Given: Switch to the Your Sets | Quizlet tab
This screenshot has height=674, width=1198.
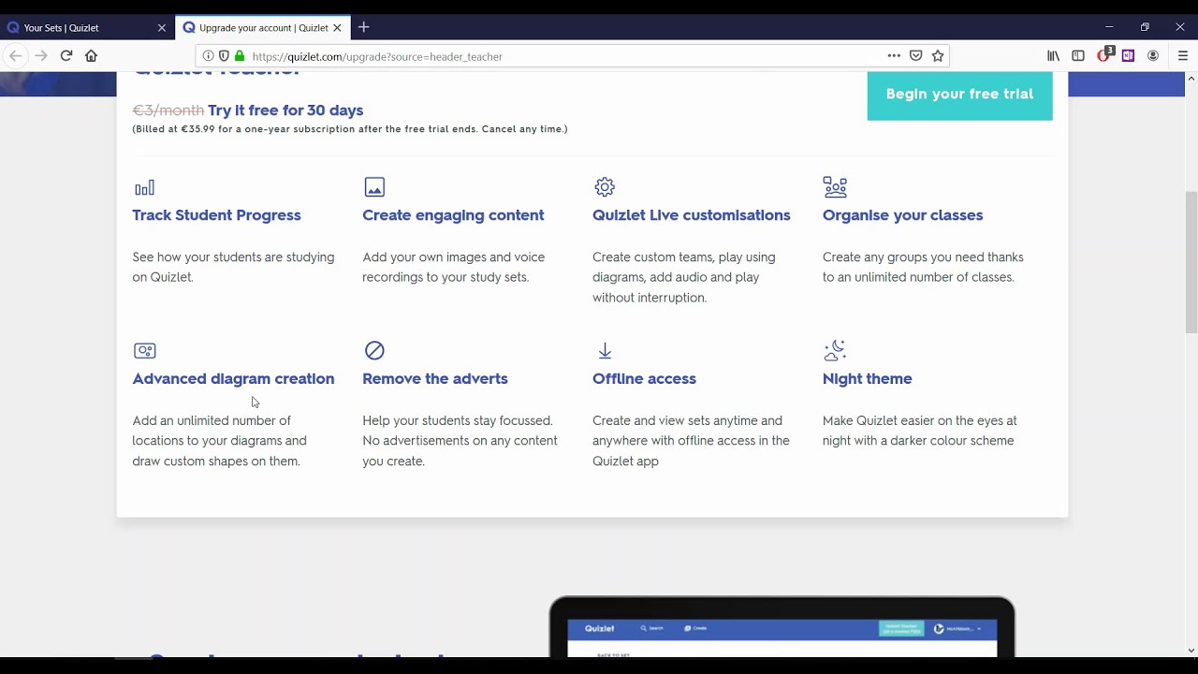Looking at the screenshot, I should click(86, 27).
